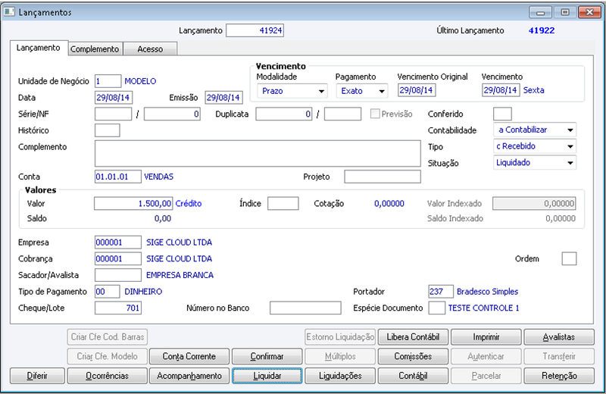Click the Unidade de Negócio field
The image size is (606, 394).
[x=108, y=81]
